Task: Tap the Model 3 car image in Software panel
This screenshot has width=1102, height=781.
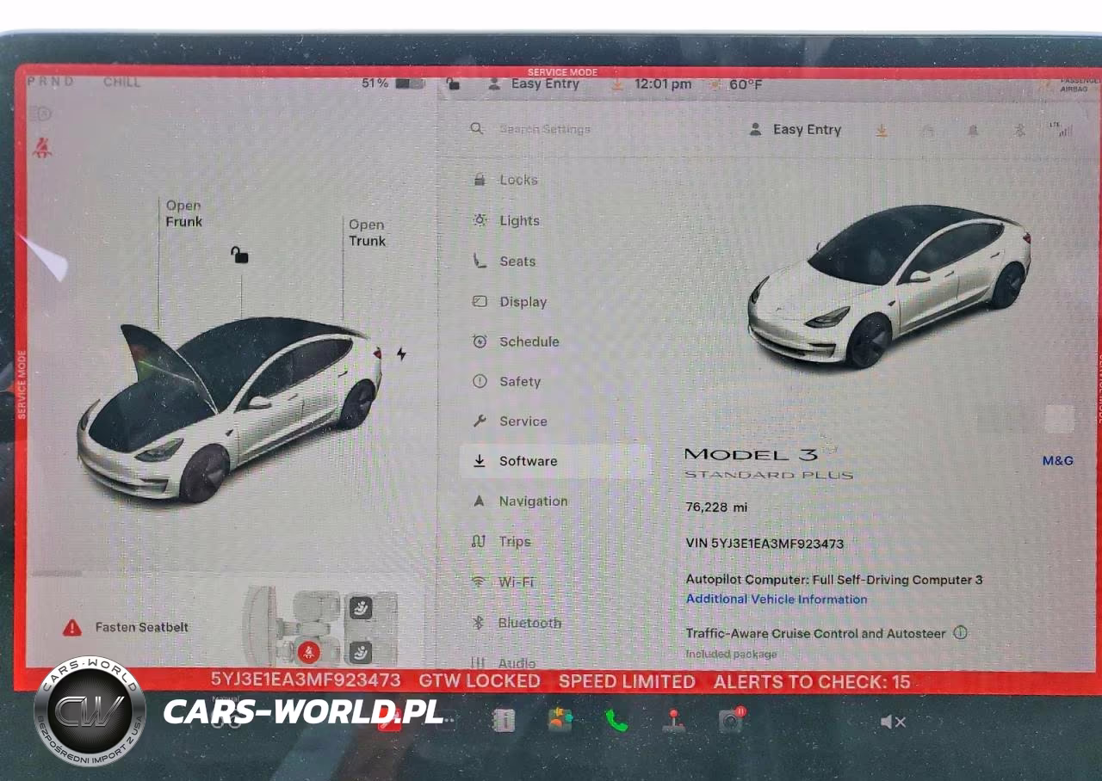Action: (x=888, y=286)
